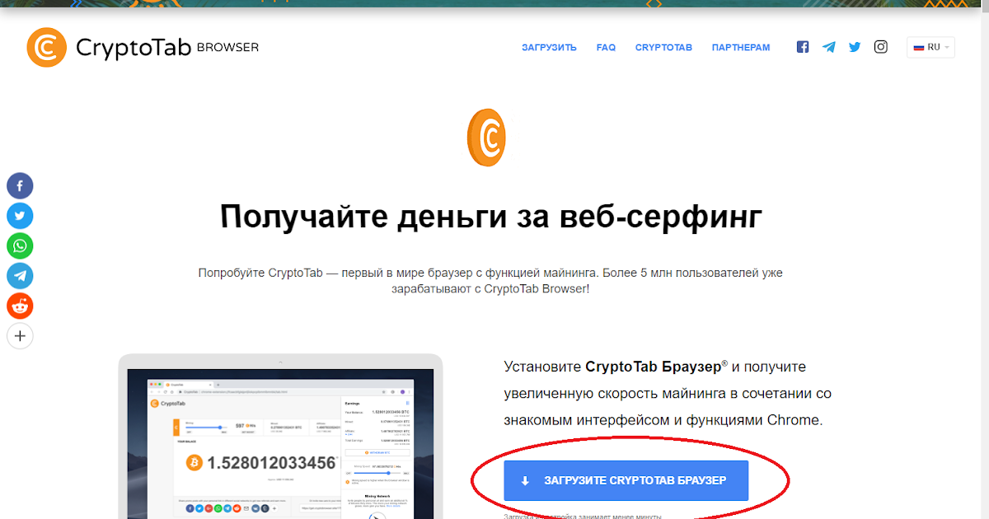Open the Telegram icon in the header
The image size is (989, 519).
pos(828,47)
